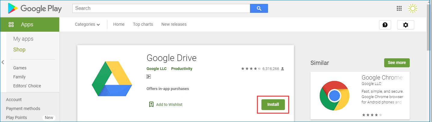Click the 6,316,266 ratings count
Screen dimensions: 432x122
click(271, 69)
